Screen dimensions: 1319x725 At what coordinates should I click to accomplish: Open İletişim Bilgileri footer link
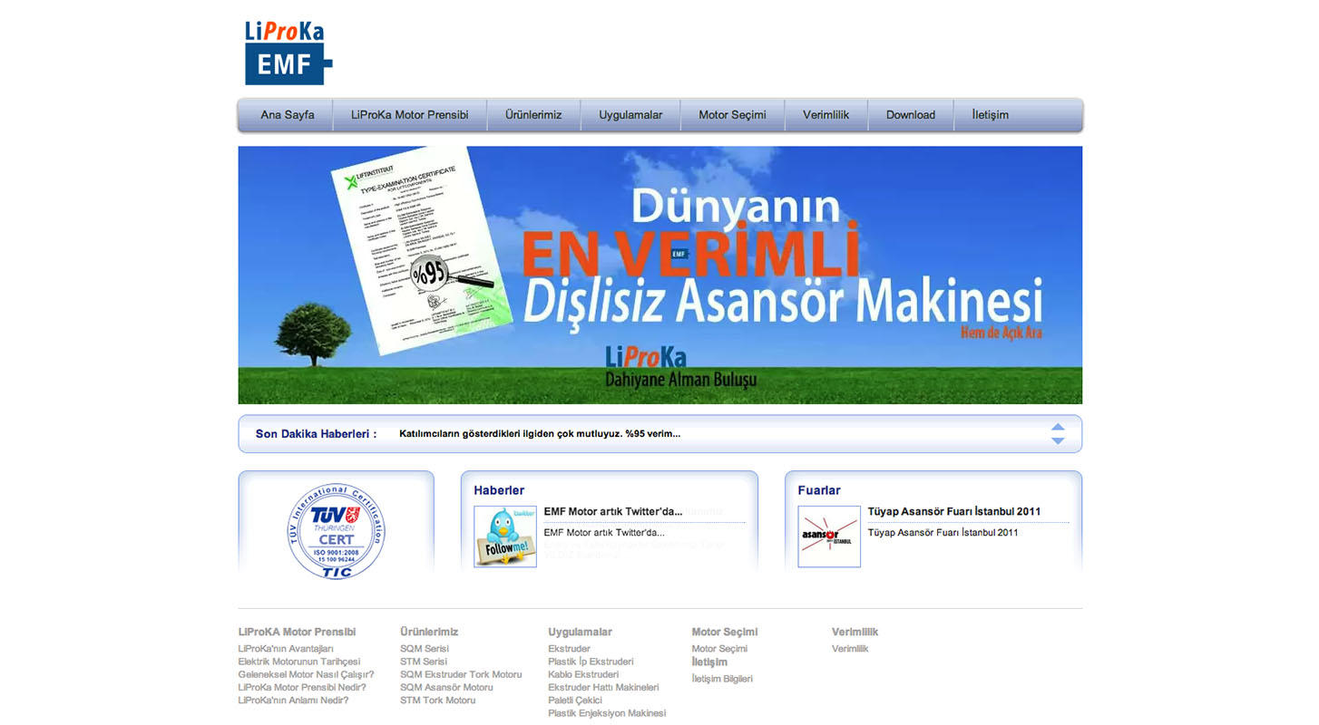pyautogui.click(x=722, y=679)
